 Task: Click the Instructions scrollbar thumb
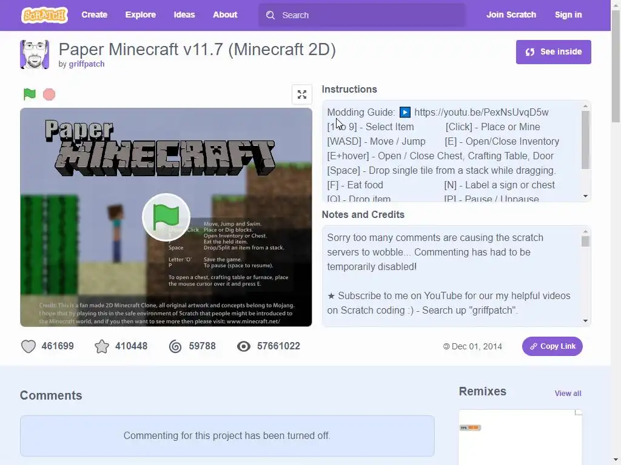click(585, 140)
